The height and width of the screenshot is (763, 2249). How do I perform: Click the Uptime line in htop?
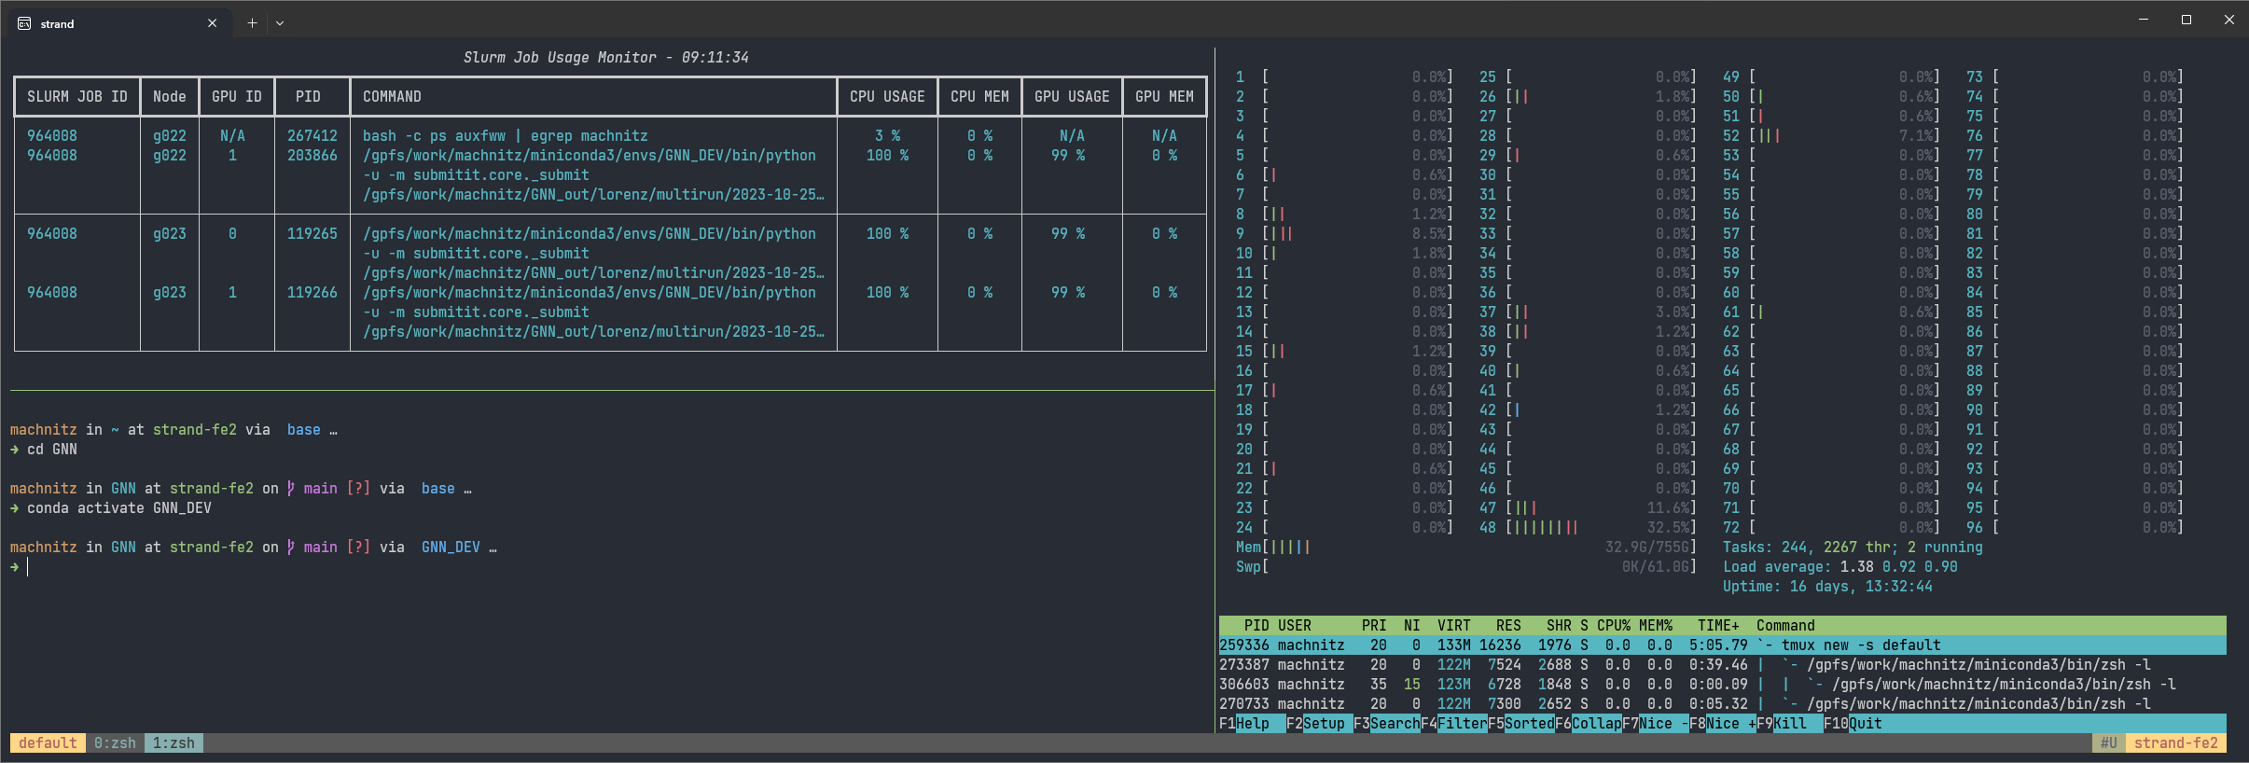tap(1827, 587)
